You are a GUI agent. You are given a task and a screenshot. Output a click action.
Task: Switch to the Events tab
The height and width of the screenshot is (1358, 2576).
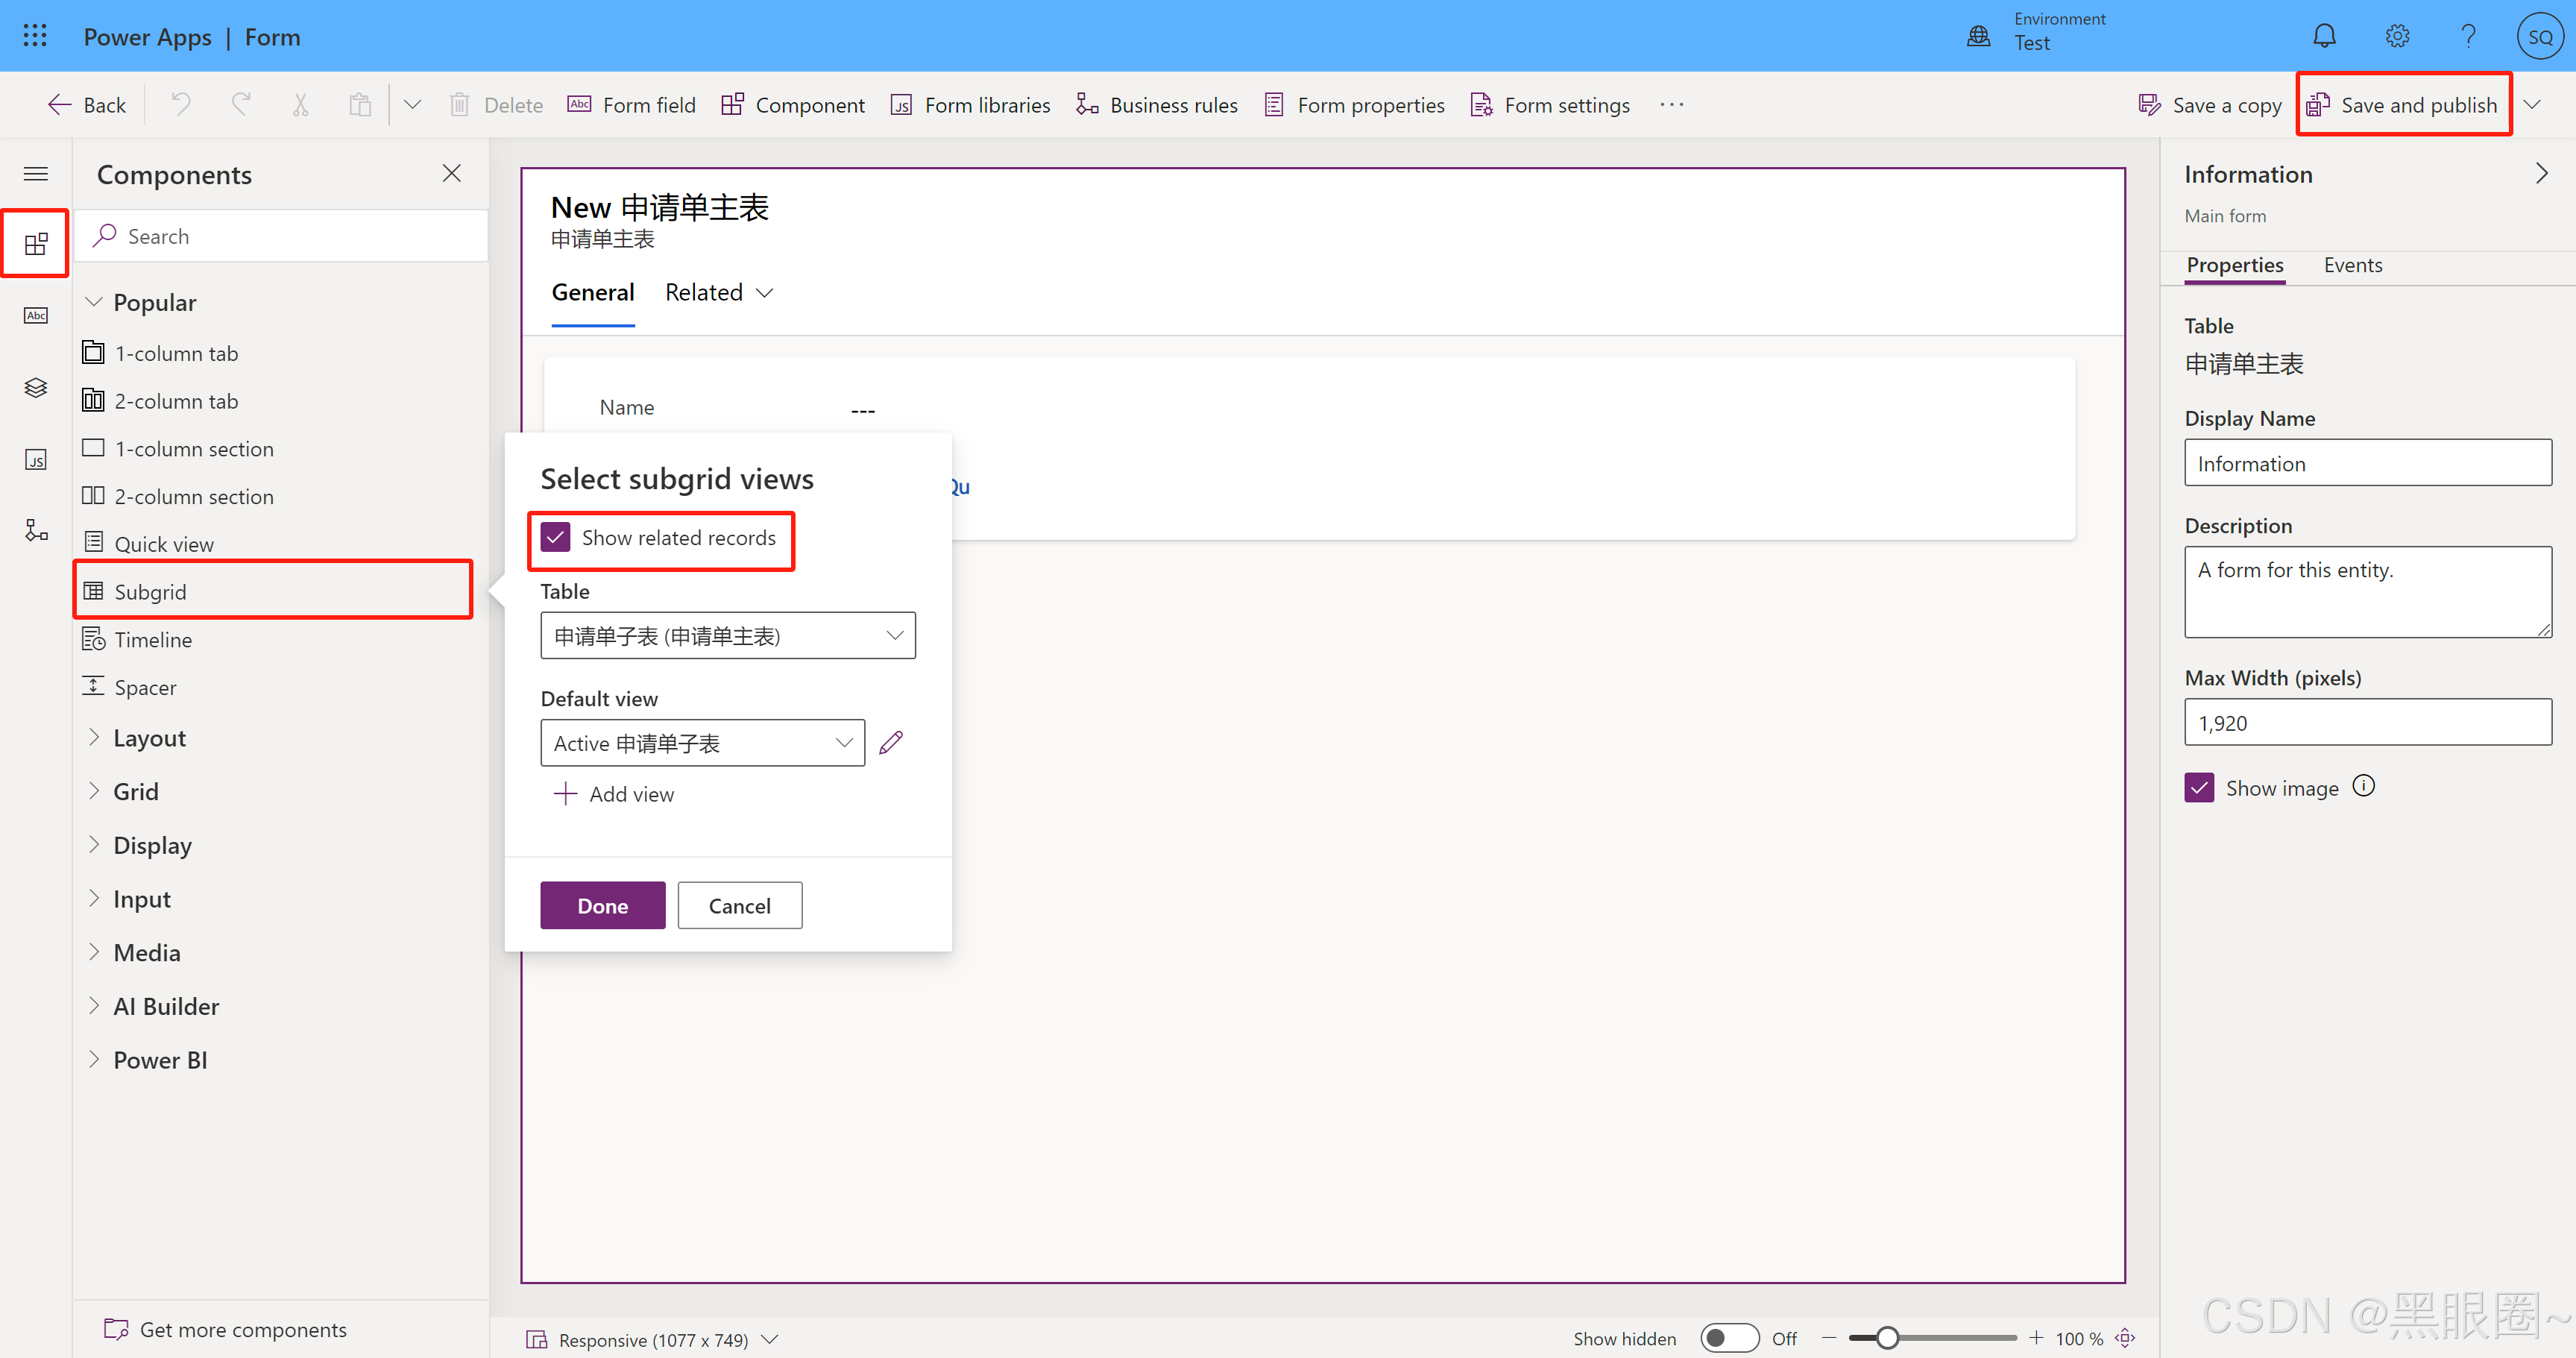pyautogui.click(x=2352, y=265)
